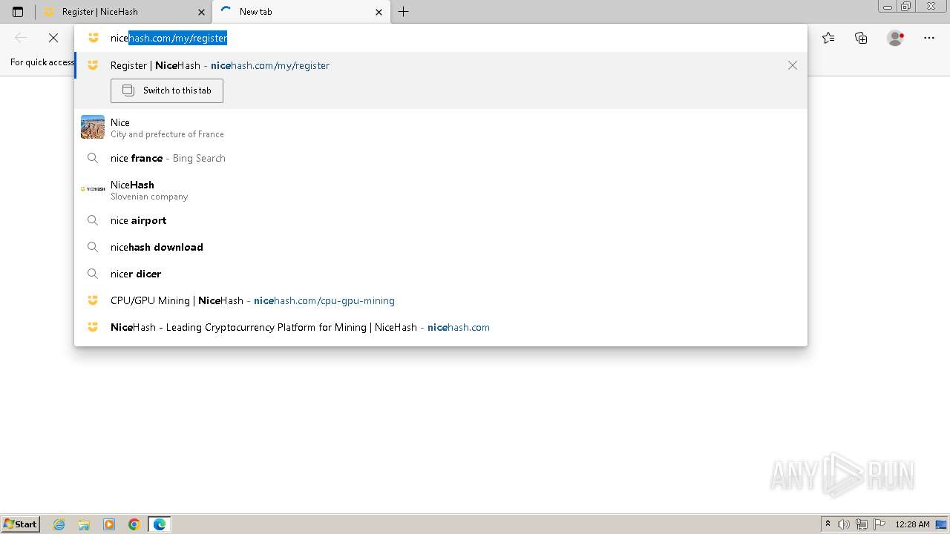950x534 pixels.
Task: Open the Windows Start menu
Action: point(20,524)
